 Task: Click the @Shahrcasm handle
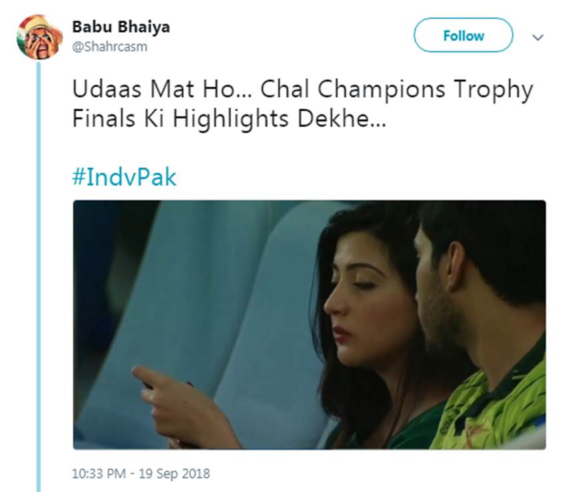pyautogui.click(x=109, y=47)
